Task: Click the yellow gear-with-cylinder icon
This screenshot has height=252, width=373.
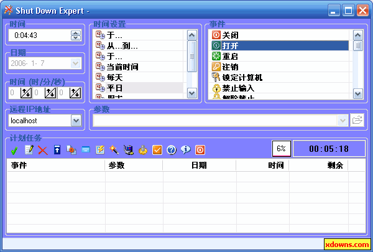Action: [143, 150]
